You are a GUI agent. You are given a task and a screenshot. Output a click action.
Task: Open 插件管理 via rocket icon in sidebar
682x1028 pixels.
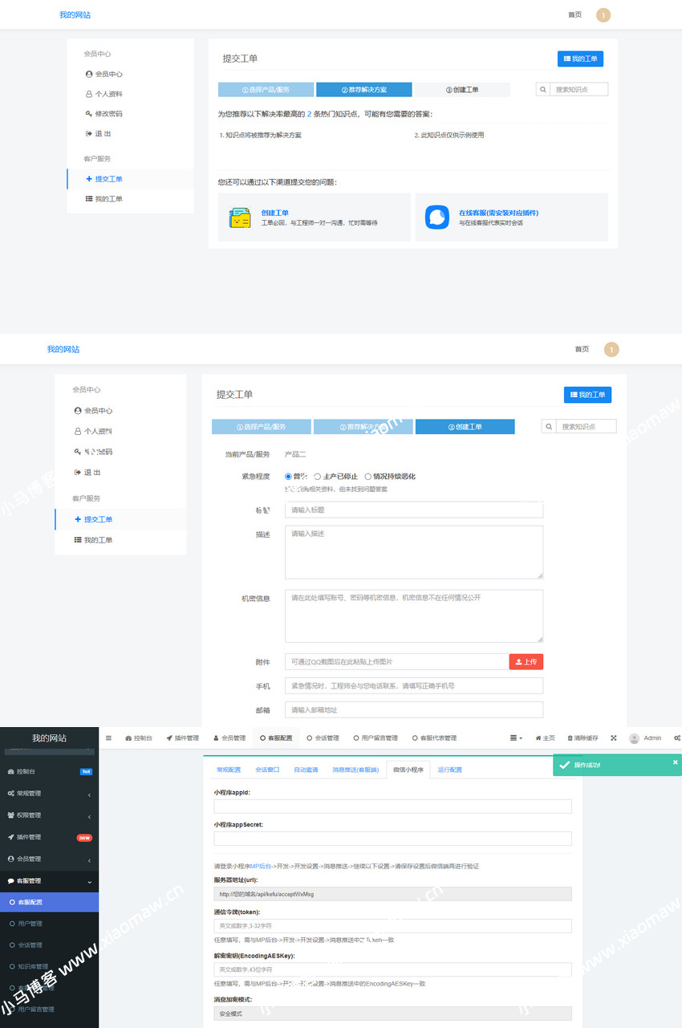(10, 838)
